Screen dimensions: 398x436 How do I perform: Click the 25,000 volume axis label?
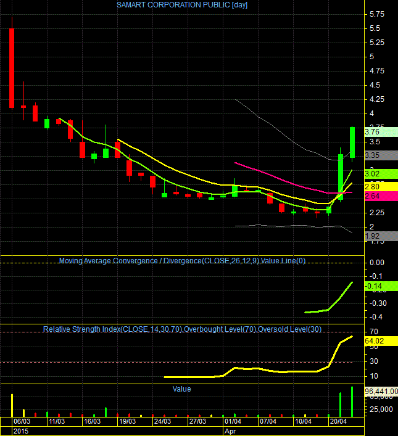click(381, 409)
